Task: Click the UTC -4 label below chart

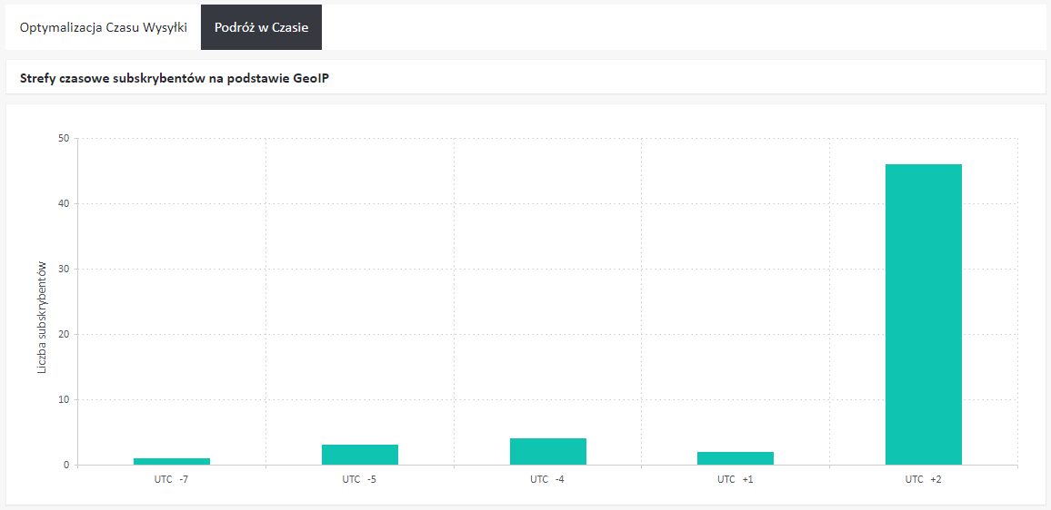Action: pyautogui.click(x=548, y=479)
